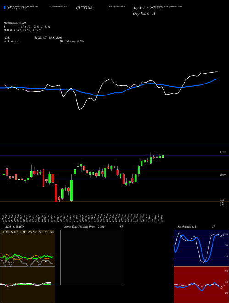Open the ADX indicator chart panel

(27, 248)
